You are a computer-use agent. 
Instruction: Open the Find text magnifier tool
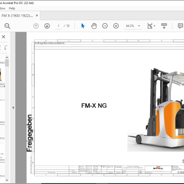8,26
